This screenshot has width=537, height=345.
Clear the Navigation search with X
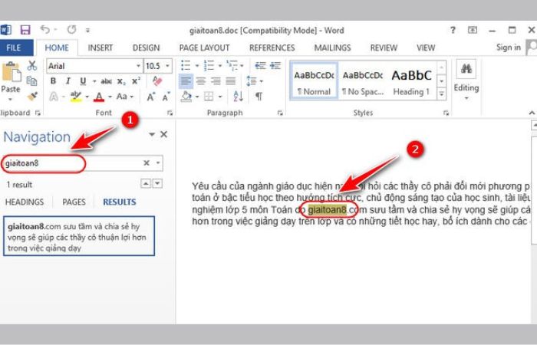pyautogui.click(x=147, y=163)
